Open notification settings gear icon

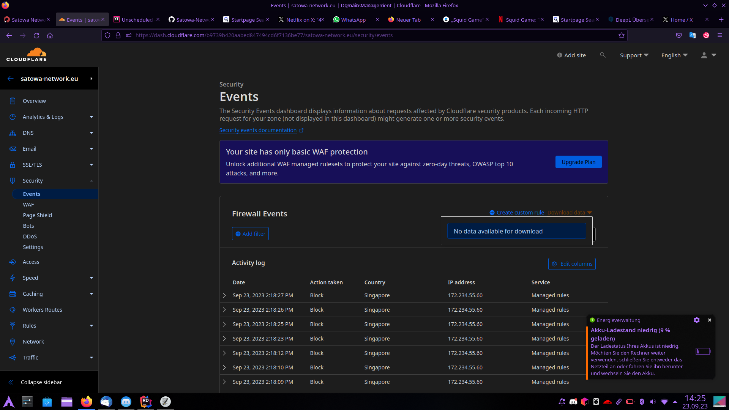[x=696, y=320]
